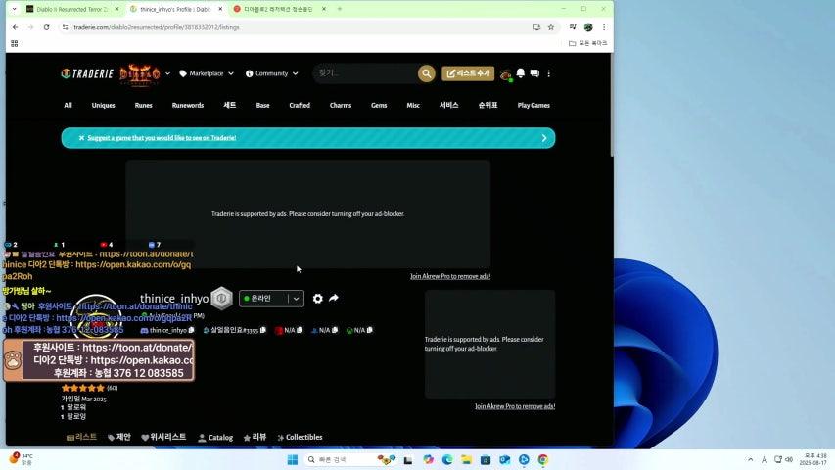The image size is (835, 470).
Task: Open Chrome from the taskbar
Action: pos(542,460)
